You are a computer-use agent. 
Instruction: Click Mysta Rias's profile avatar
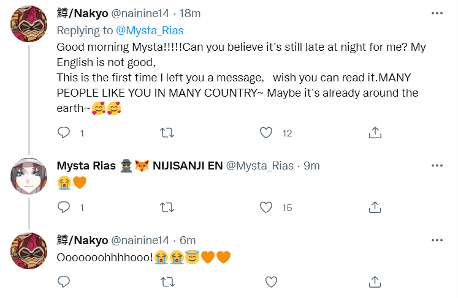(29, 176)
